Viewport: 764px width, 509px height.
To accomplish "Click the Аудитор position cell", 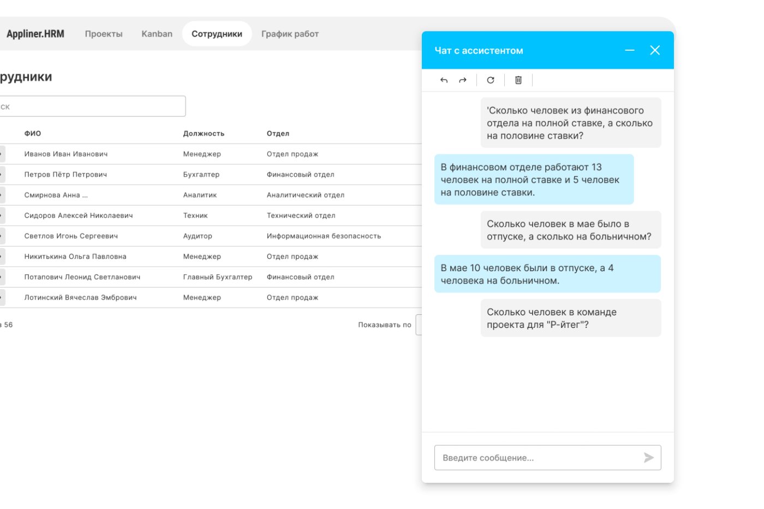I will coord(198,236).
